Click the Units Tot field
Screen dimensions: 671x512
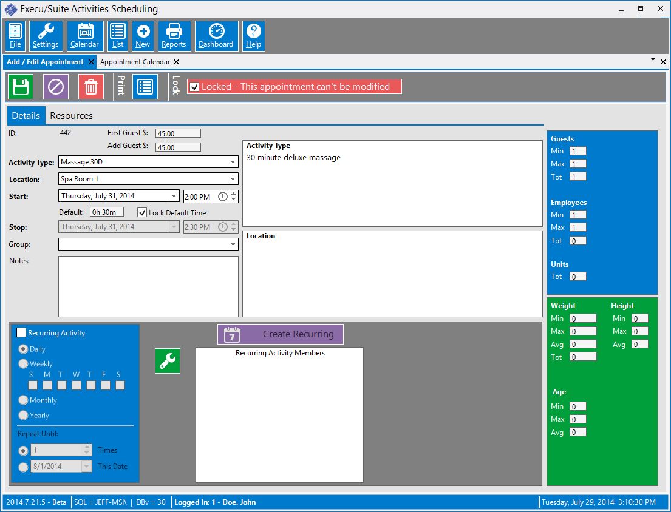pos(577,277)
